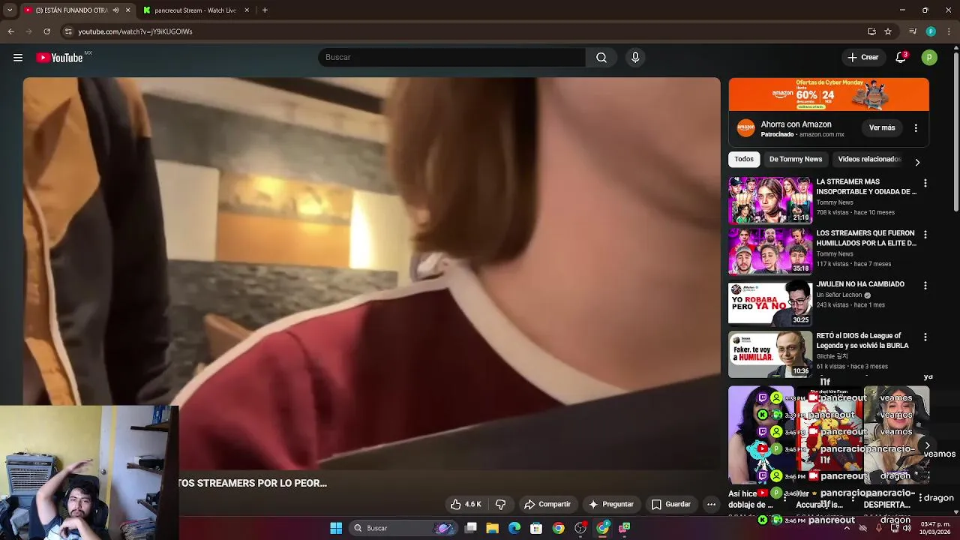This screenshot has height=540, width=960.
Task: Open the Faker te voy a HUMILLAR thumbnail
Action: point(770,355)
